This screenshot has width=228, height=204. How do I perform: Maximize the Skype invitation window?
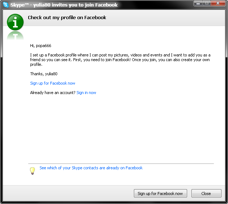207,3
